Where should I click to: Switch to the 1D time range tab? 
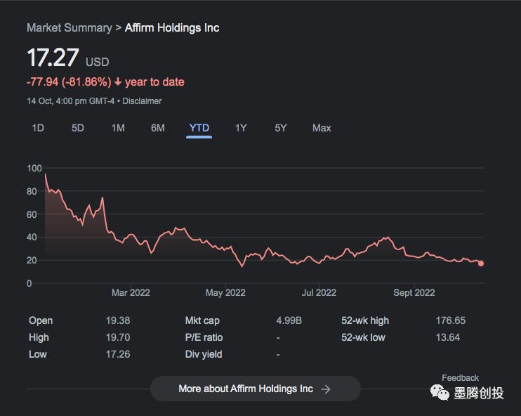click(x=38, y=128)
